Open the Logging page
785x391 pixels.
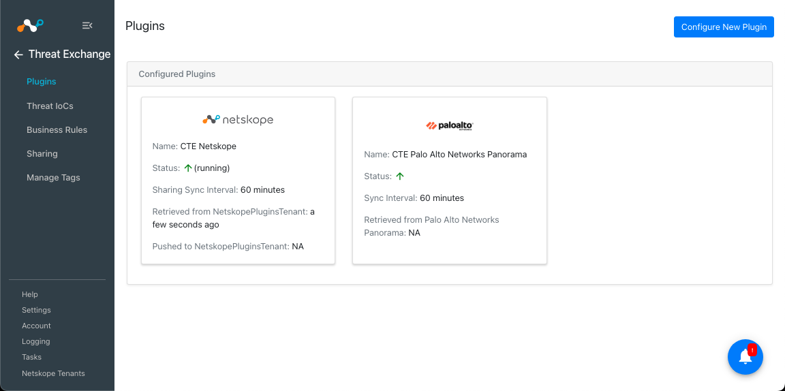[x=36, y=342]
